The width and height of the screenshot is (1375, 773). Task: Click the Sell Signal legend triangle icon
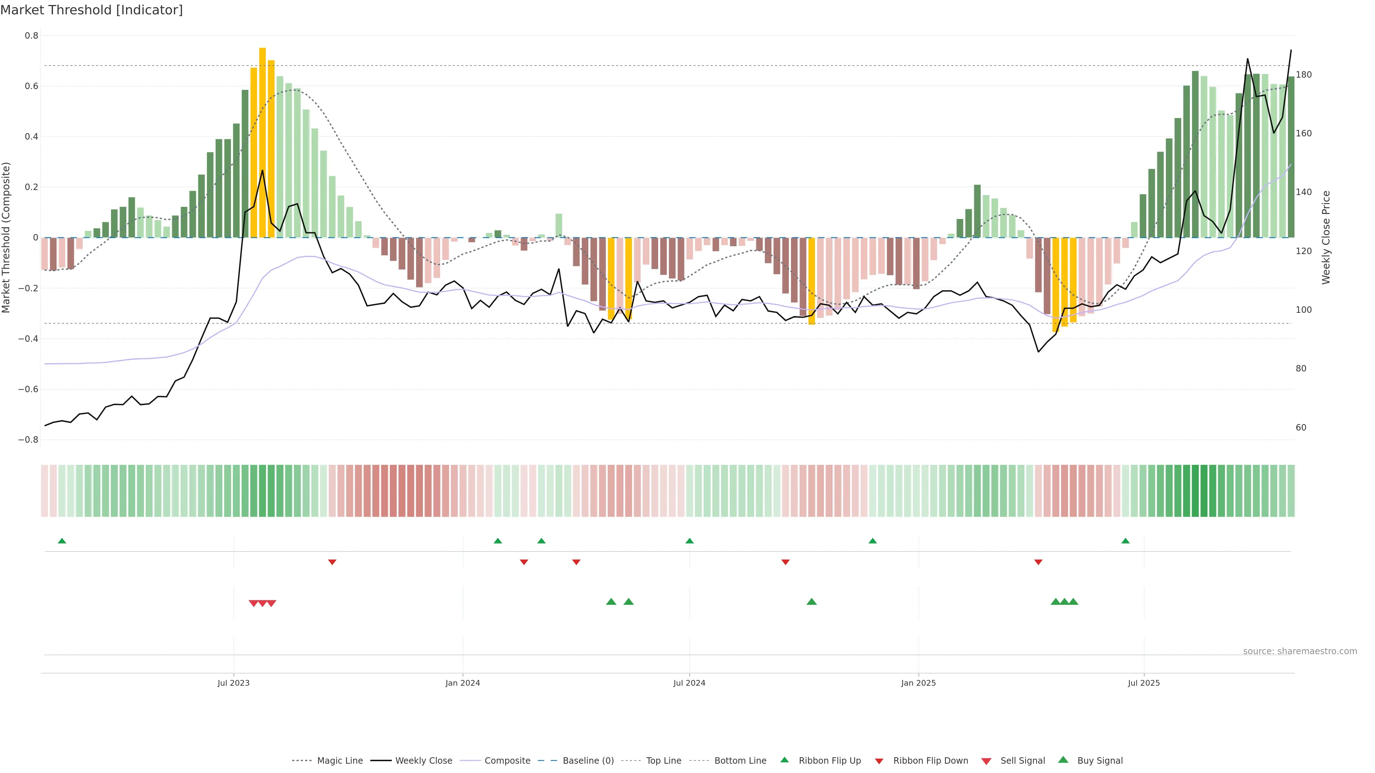coord(986,761)
